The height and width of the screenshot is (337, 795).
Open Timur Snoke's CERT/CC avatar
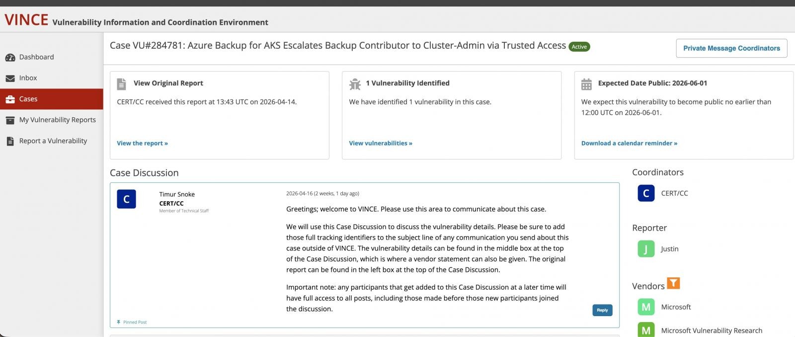[x=126, y=199]
